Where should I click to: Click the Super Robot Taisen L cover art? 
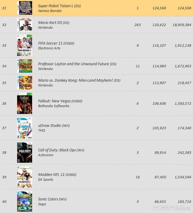tap(24, 8)
